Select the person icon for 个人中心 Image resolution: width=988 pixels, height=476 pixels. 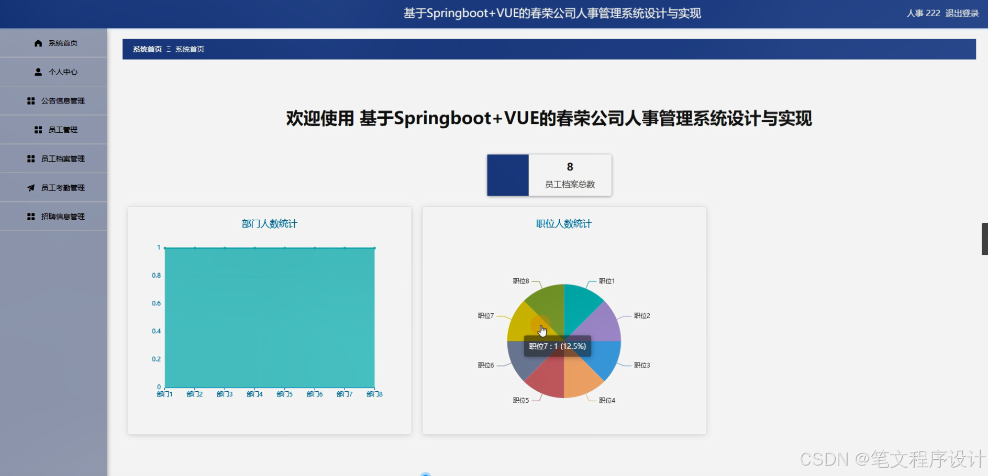[37, 72]
